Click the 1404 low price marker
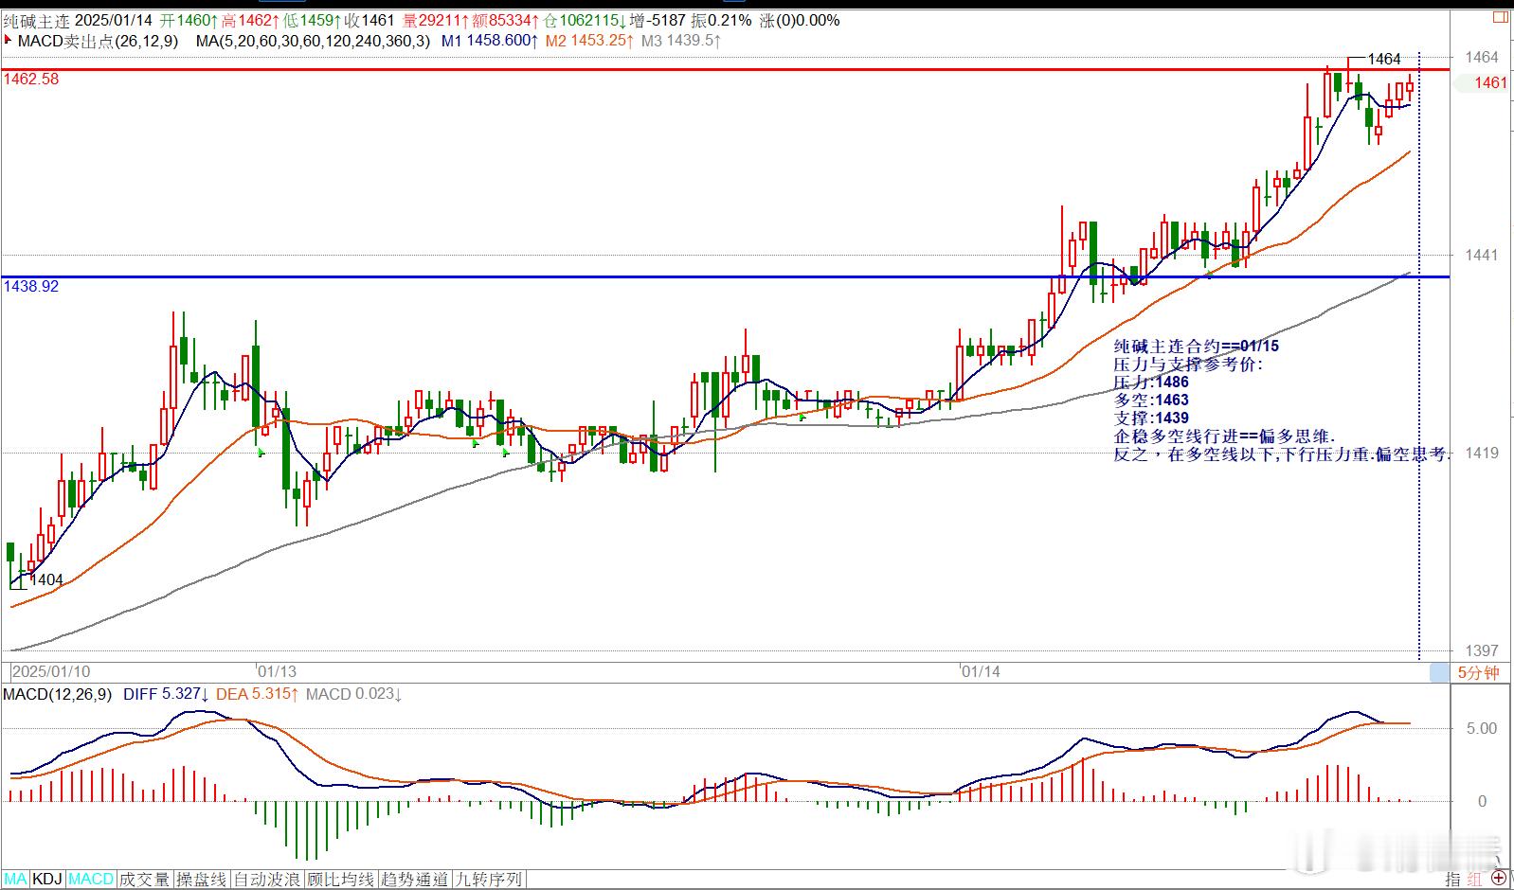Screen dimensions: 1514x890 pos(46,579)
